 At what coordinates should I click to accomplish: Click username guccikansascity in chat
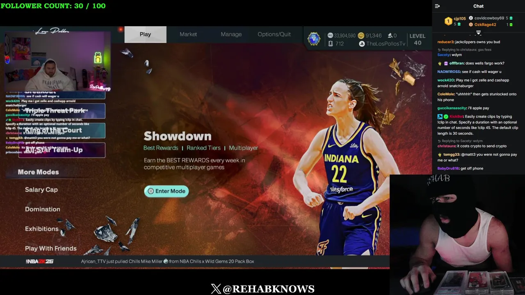pyautogui.click(x=452, y=108)
